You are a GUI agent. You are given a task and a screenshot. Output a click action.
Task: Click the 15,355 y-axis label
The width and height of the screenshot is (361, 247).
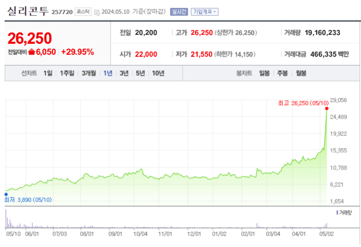tap(338, 150)
